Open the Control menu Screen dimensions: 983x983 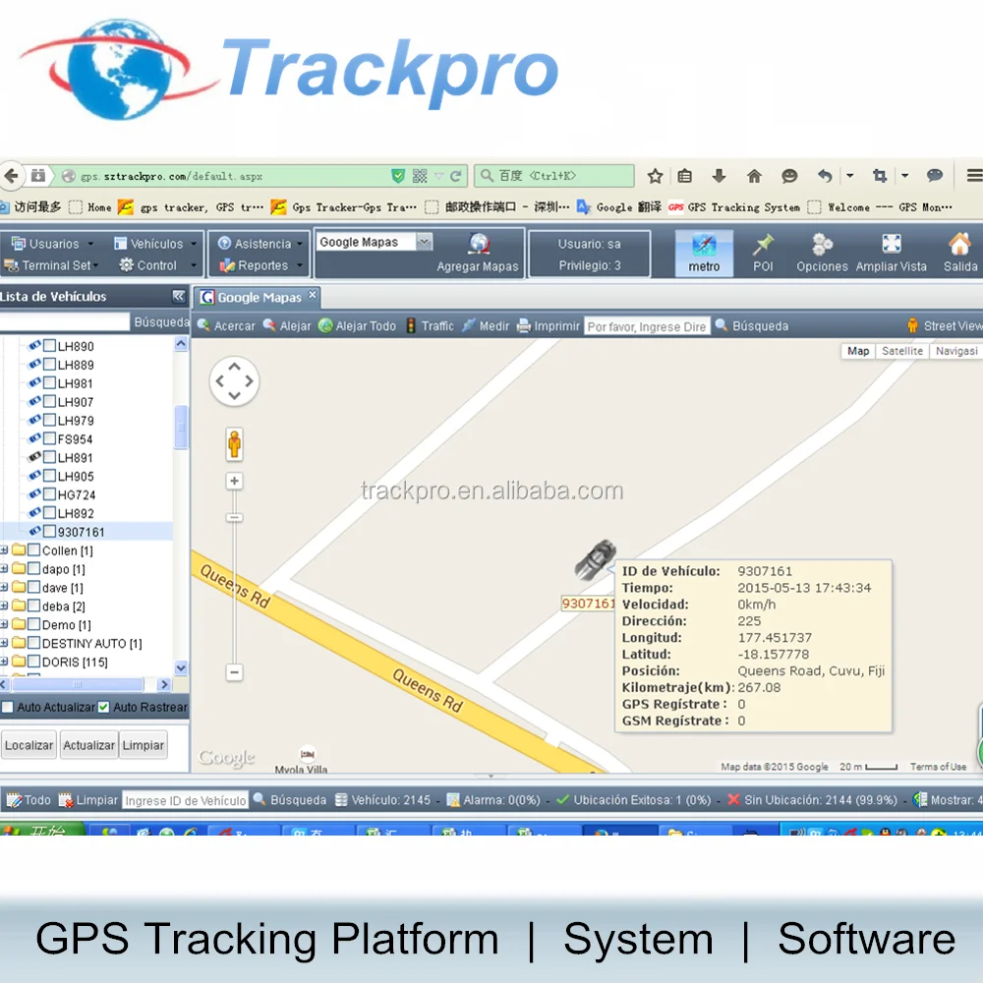158,265
